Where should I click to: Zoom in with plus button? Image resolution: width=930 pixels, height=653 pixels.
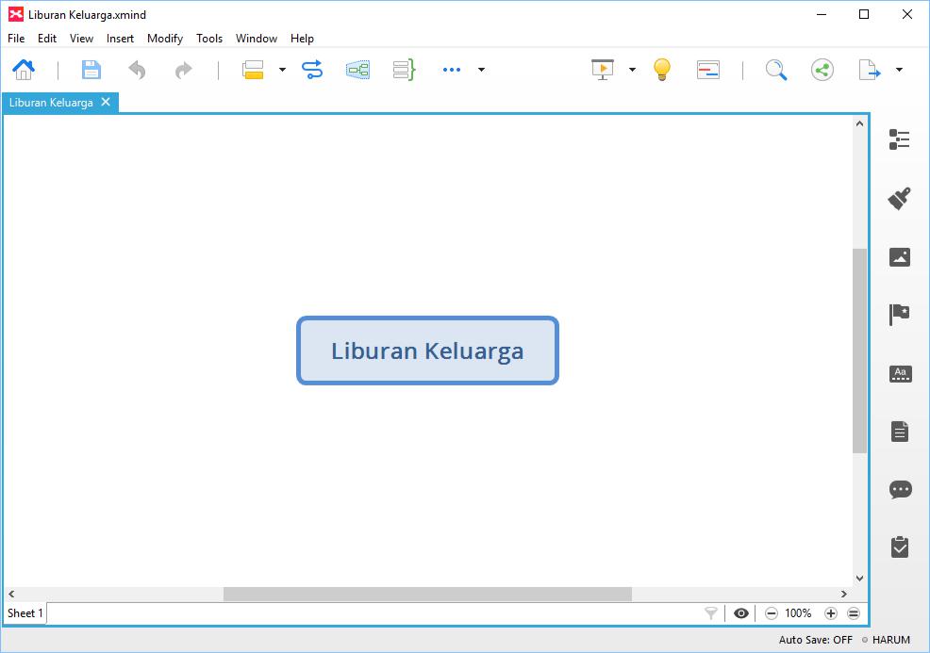click(x=831, y=613)
